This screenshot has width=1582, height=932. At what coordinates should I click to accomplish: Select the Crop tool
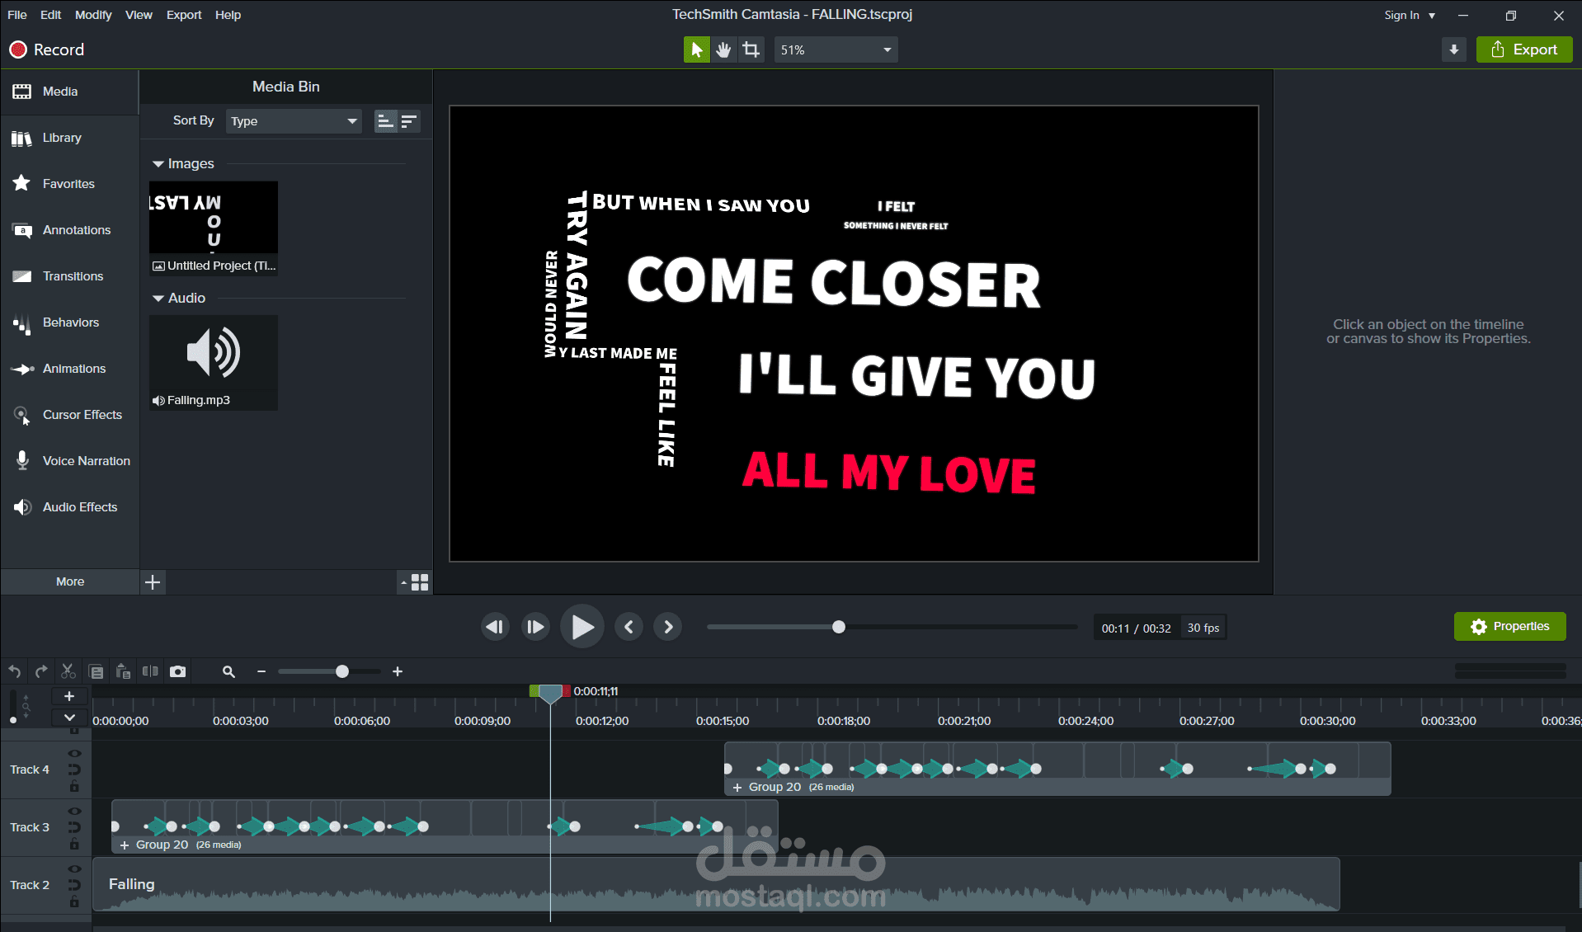pyautogui.click(x=751, y=49)
